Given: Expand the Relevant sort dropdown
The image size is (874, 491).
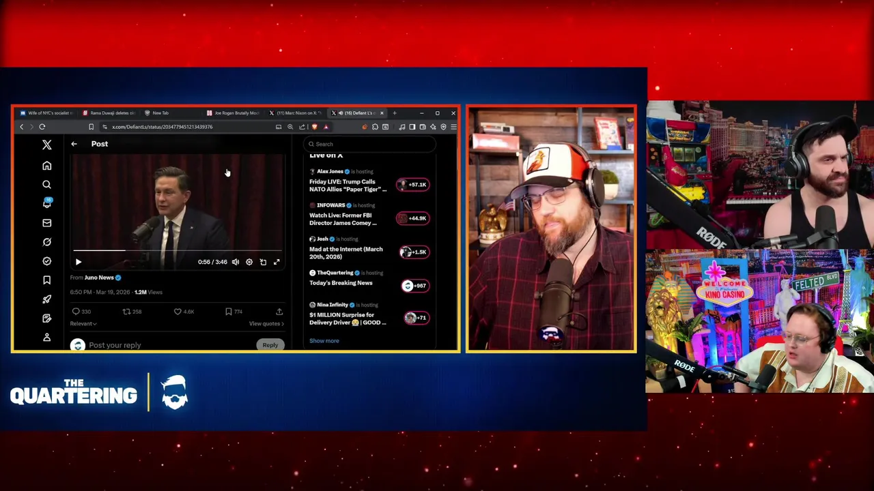Looking at the screenshot, I should (83, 324).
